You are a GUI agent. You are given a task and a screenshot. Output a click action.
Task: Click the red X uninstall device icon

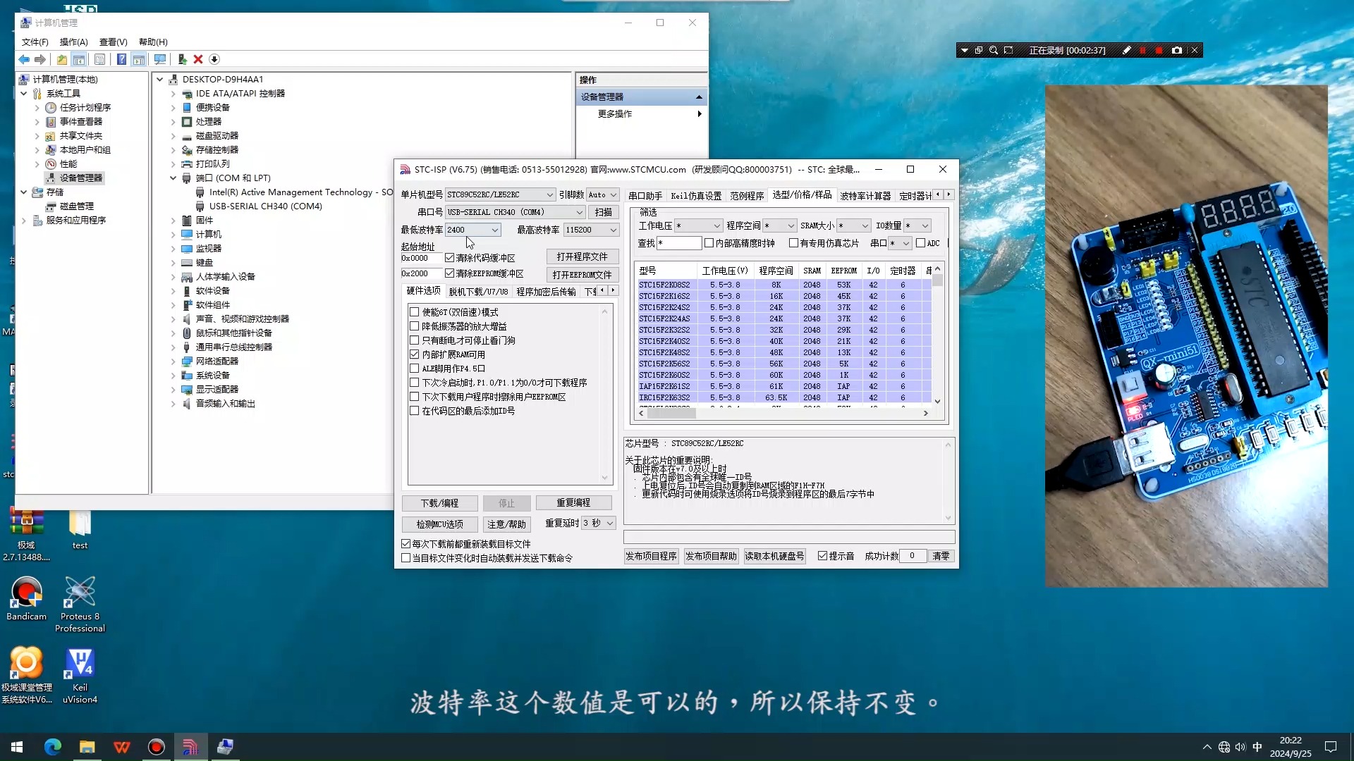pos(198,60)
